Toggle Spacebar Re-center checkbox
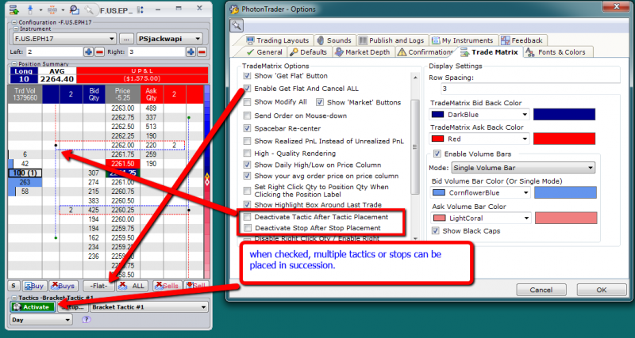 pyautogui.click(x=247, y=128)
